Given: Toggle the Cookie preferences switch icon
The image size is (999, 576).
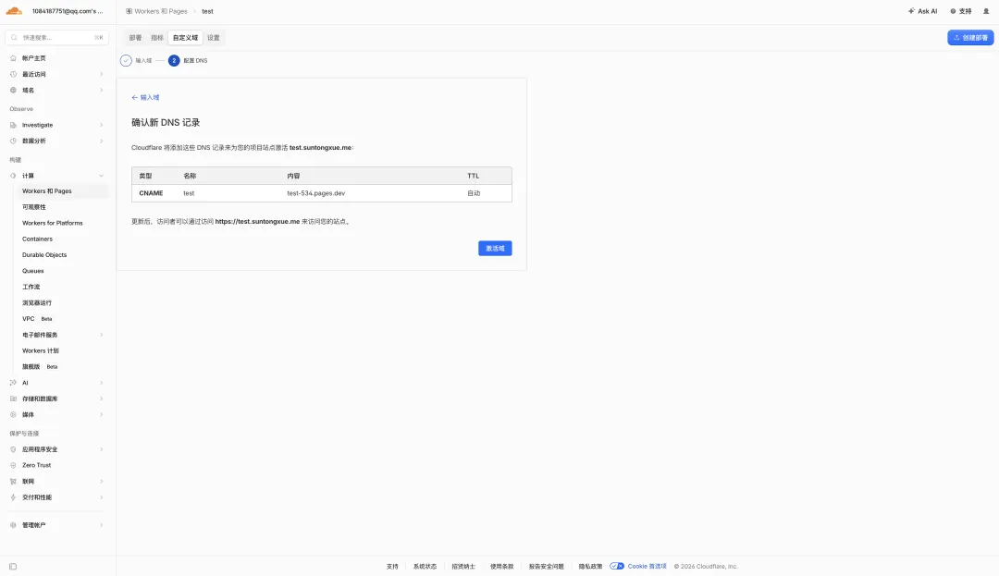Looking at the screenshot, I should pos(617,566).
